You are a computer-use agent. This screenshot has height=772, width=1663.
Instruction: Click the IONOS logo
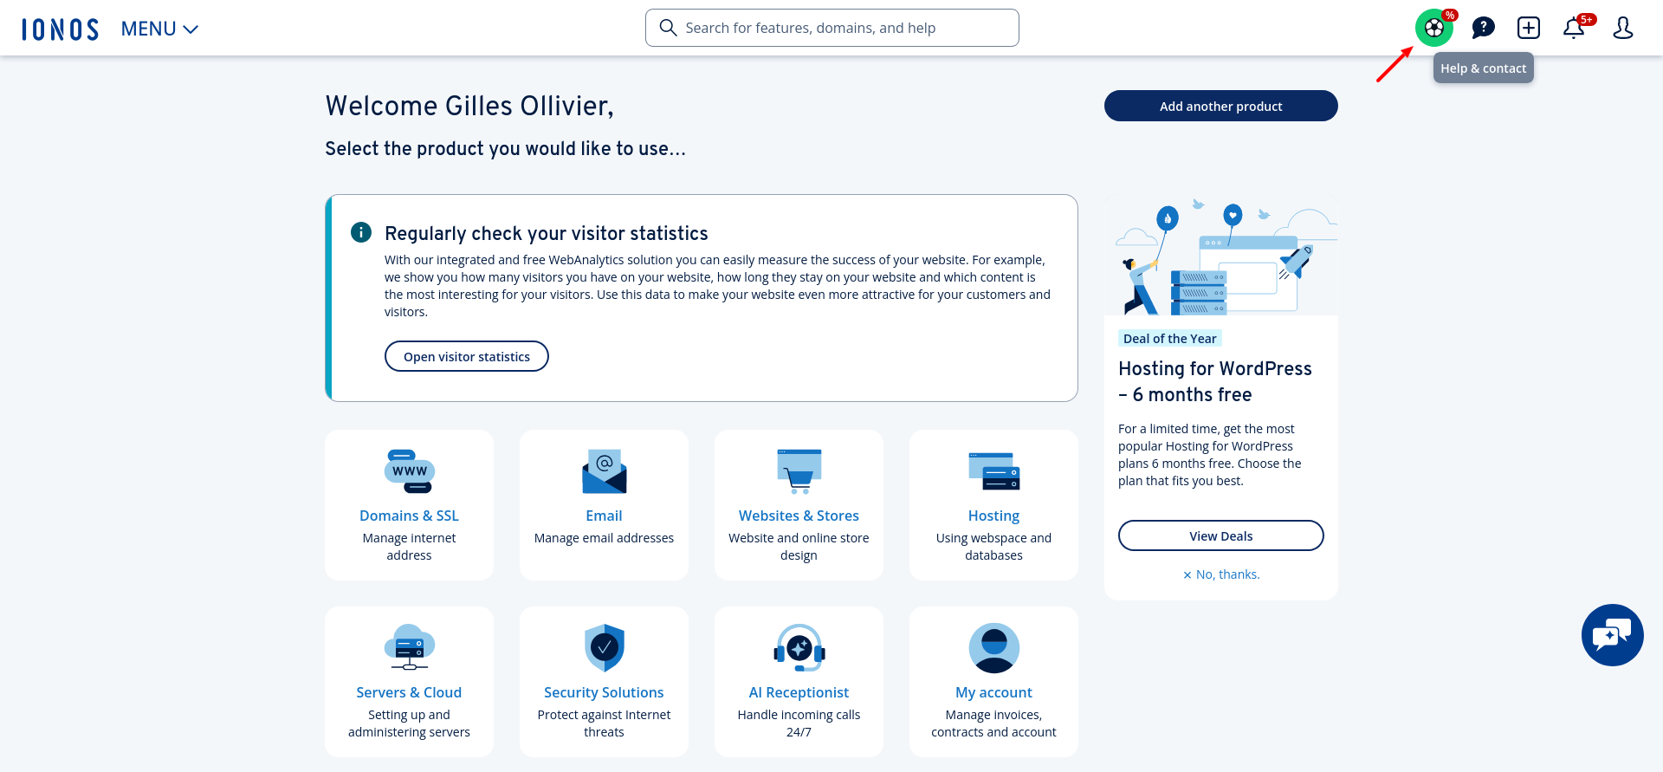(x=60, y=29)
